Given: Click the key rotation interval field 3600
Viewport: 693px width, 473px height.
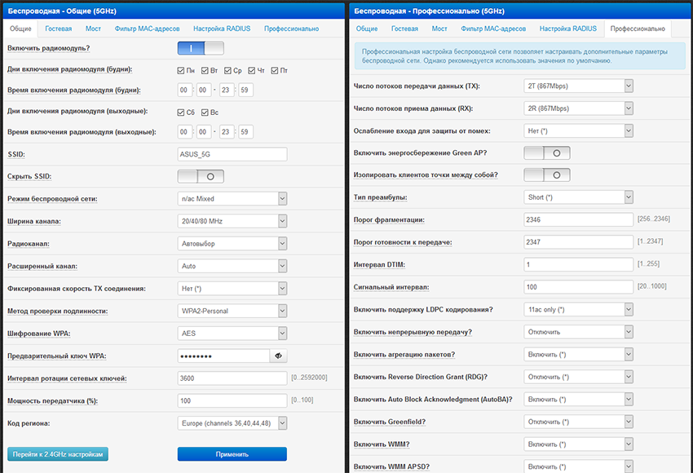Looking at the screenshot, I should [232, 378].
